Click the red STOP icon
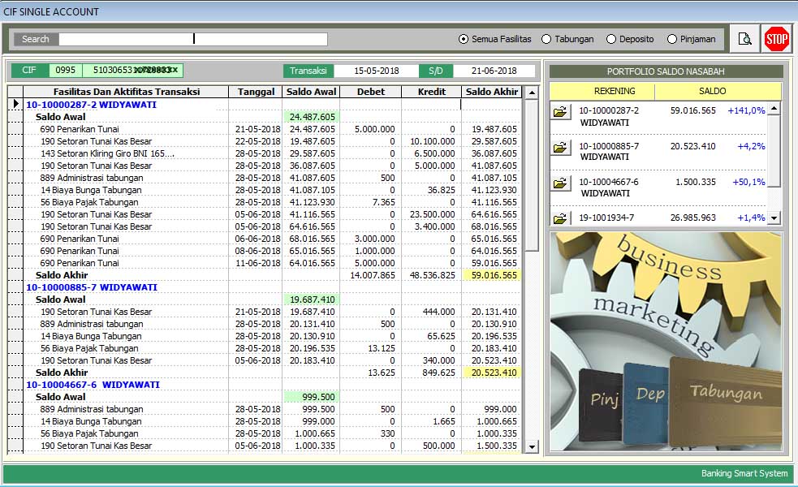798x487 pixels. (776, 38)
